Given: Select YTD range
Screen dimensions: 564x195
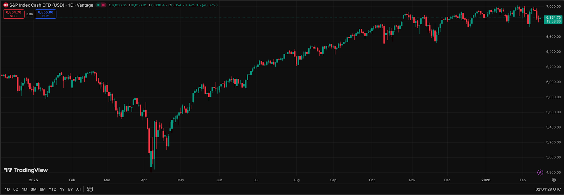Looking at the screenshot, I should pyautogui.click(x=53, y=189).
